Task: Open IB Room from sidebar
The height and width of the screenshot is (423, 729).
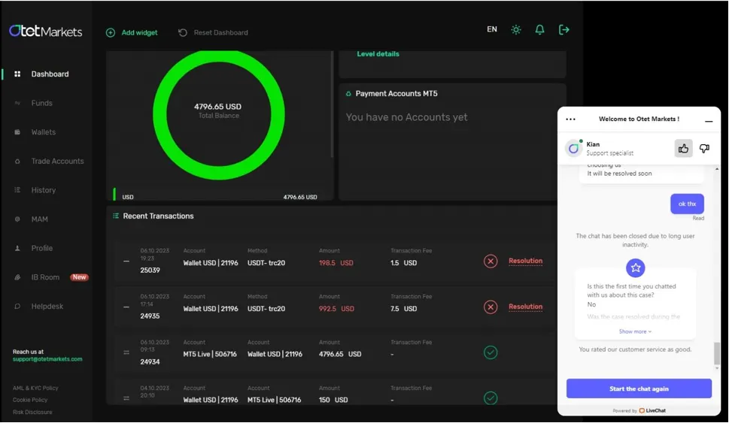Action: pyautogui.click(x=45, y=277)
